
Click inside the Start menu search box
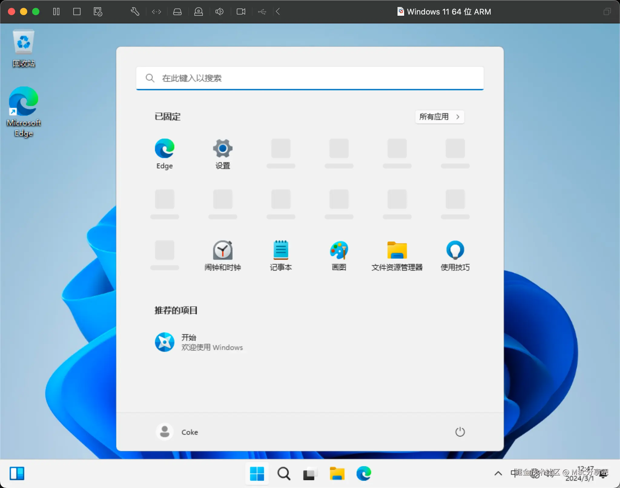pyautogui.click(x=310, y=78)
